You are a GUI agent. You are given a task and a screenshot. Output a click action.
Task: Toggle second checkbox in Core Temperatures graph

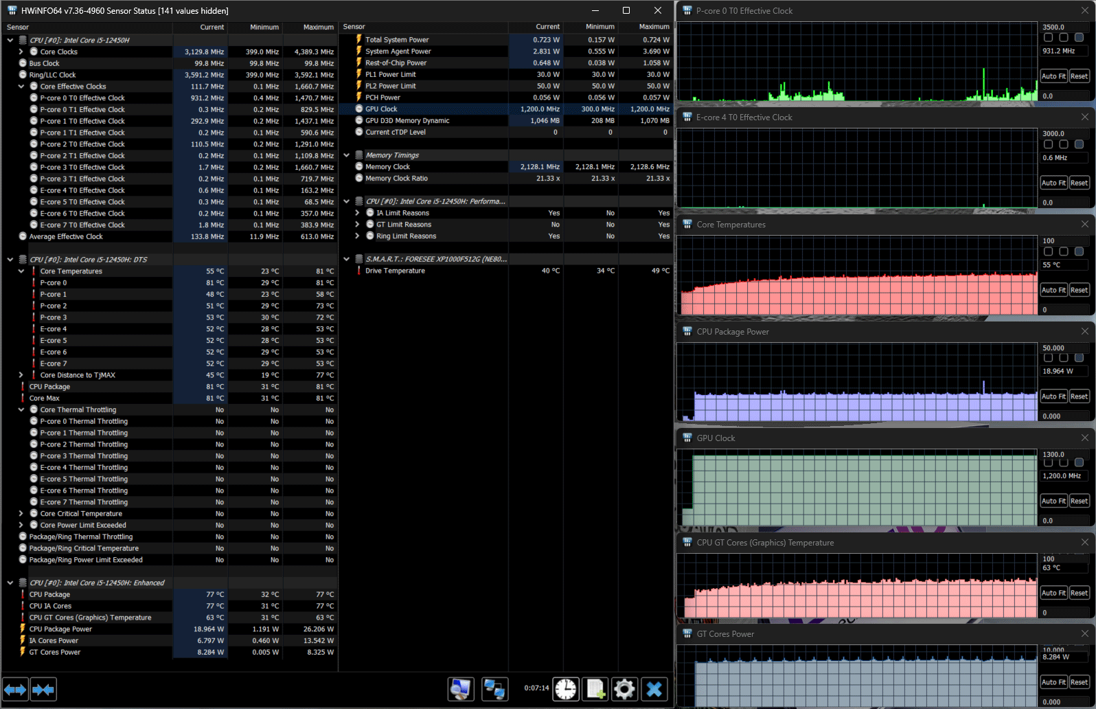pyautogui.click(x=1064, y=251)
